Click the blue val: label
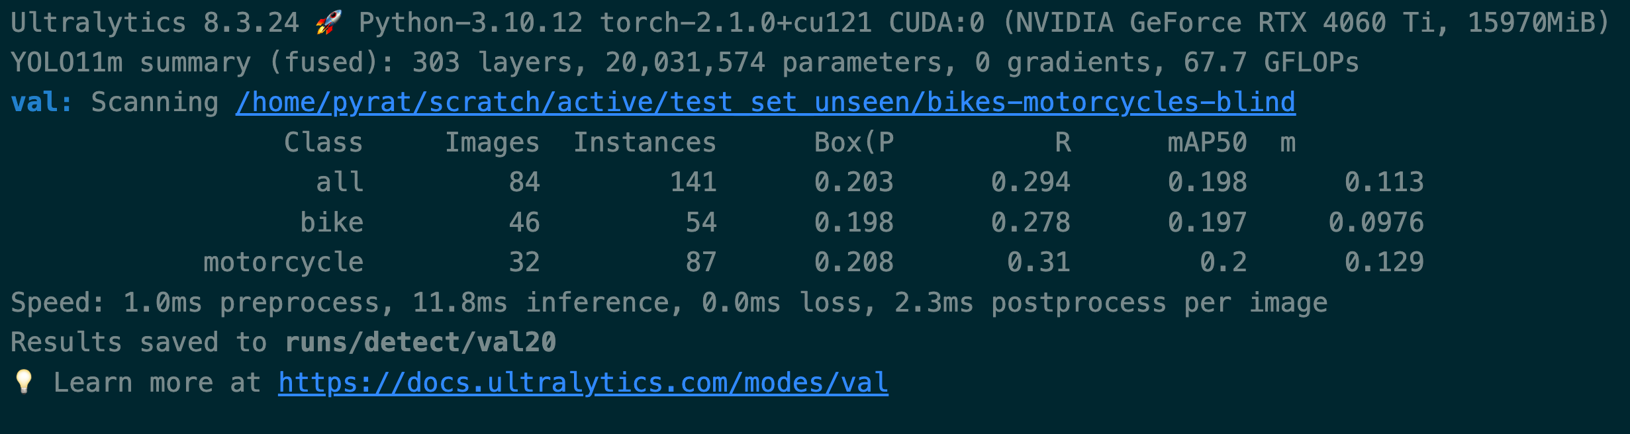 coord(42,103)
